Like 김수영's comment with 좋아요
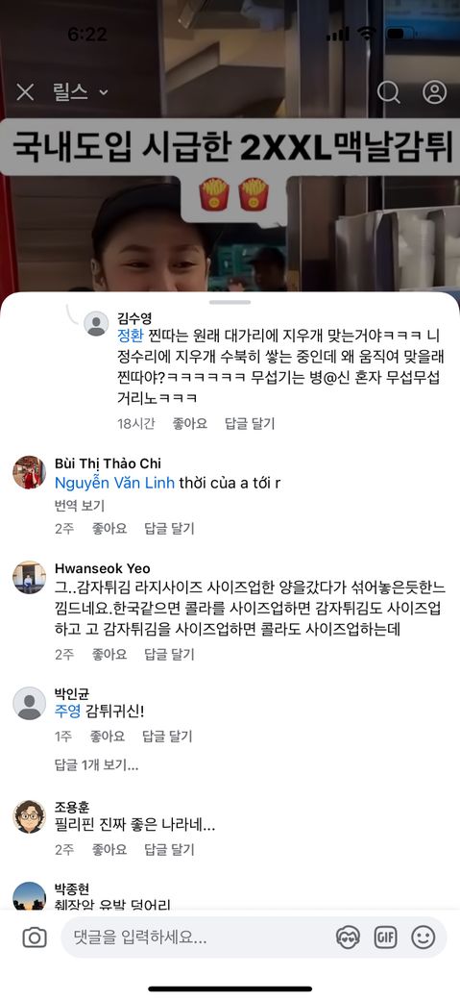460x1000 pixels. point(190,423)
